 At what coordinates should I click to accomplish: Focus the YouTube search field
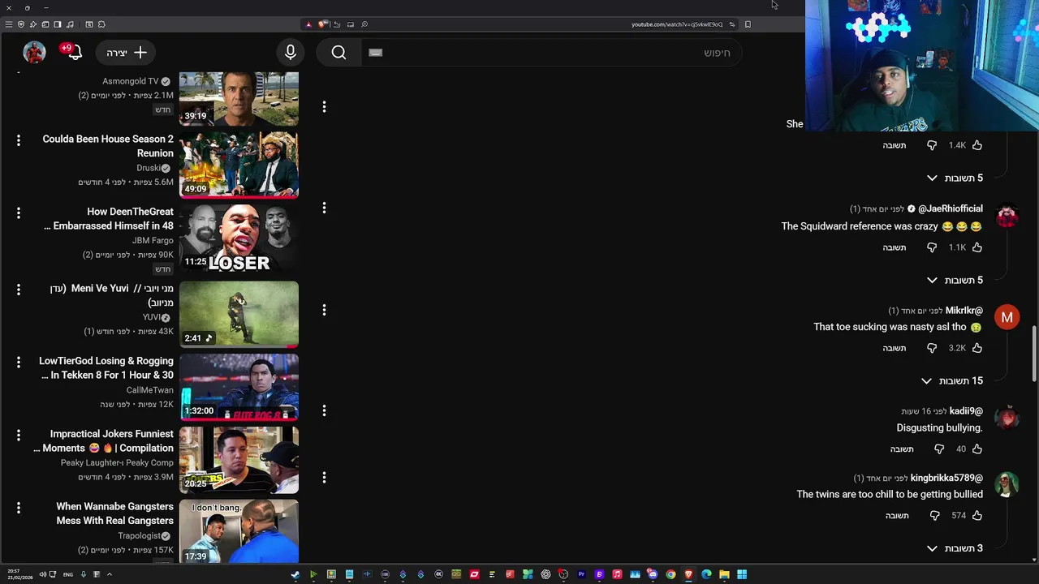point(552,53)
